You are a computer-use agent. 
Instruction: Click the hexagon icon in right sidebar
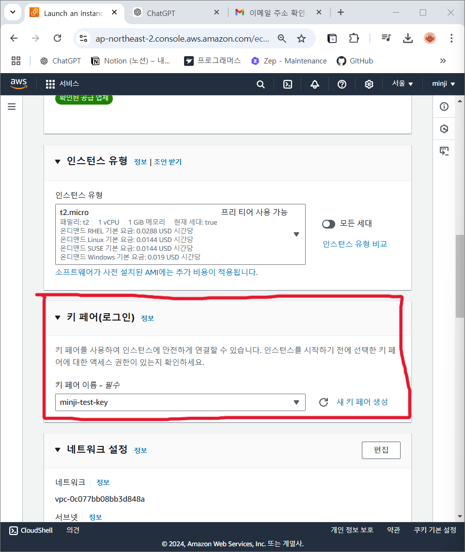444,128
